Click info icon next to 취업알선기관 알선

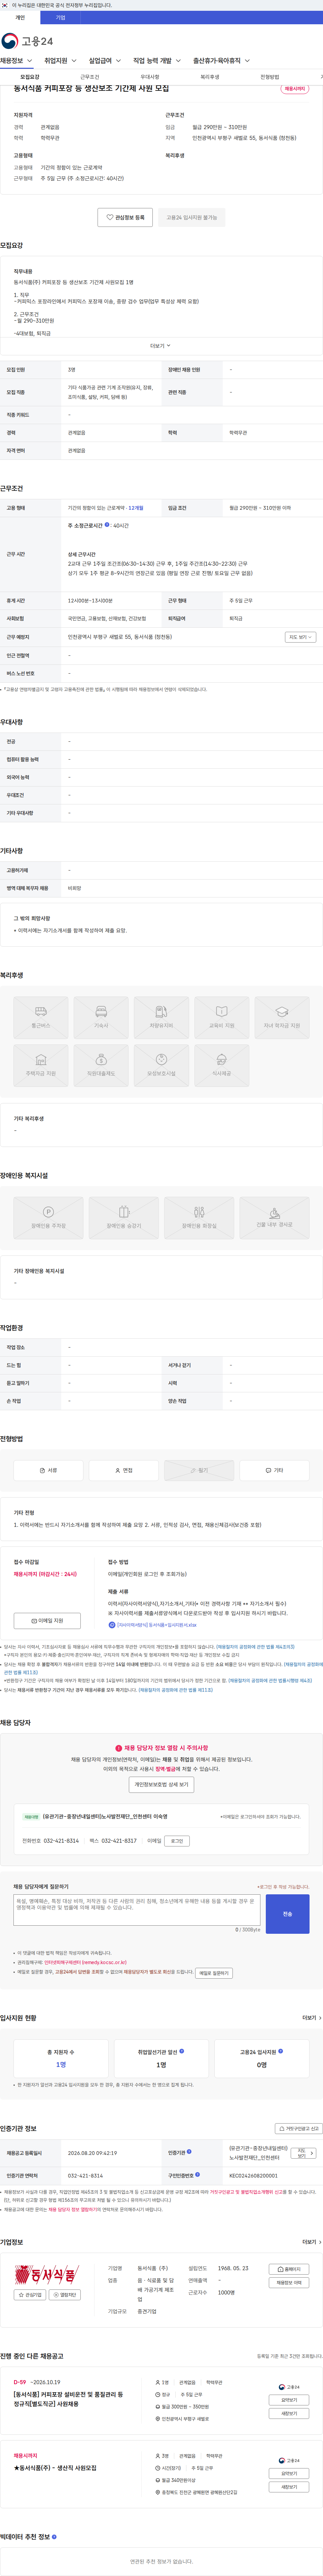point(181,2051)
